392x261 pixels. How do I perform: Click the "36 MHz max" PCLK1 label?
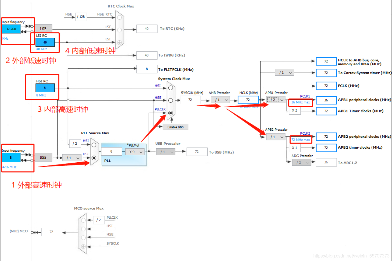[x=301, y=102]
